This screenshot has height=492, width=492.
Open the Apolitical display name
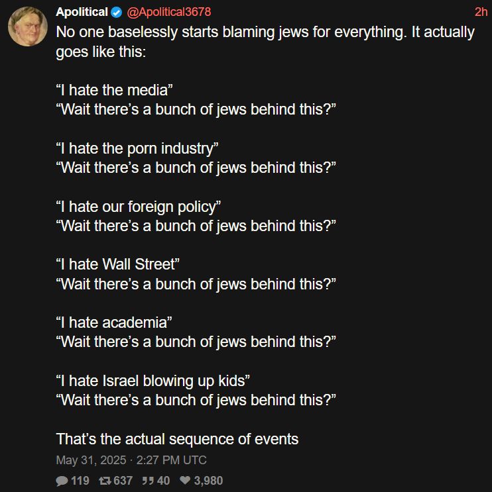click(82, 12)
